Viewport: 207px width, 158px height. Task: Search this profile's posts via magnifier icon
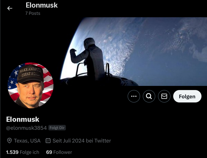pos(149,96)
